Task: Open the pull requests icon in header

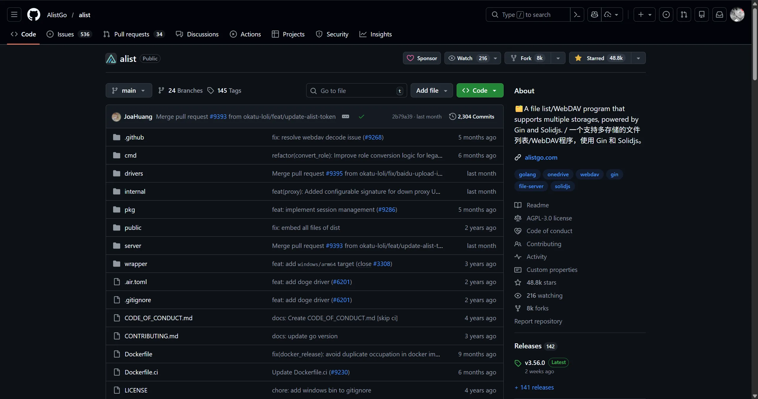Action: [684, 15]
